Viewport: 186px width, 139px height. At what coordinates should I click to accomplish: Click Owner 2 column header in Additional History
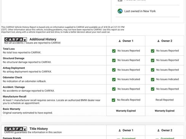[x=165, y=41]
